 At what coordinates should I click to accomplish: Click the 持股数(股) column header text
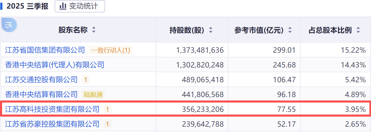pyautogui.click(x=187, y=30)
